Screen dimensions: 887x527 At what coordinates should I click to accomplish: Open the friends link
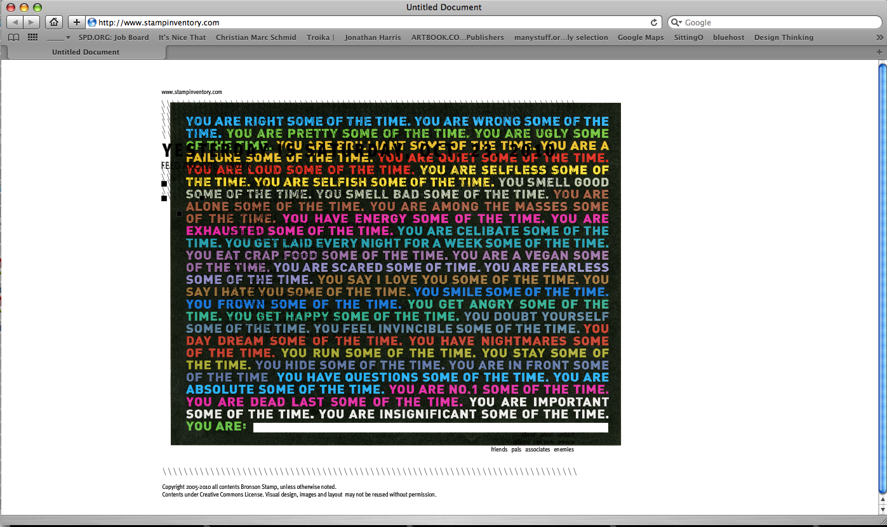pyautogui.click(x=499, y=450)
